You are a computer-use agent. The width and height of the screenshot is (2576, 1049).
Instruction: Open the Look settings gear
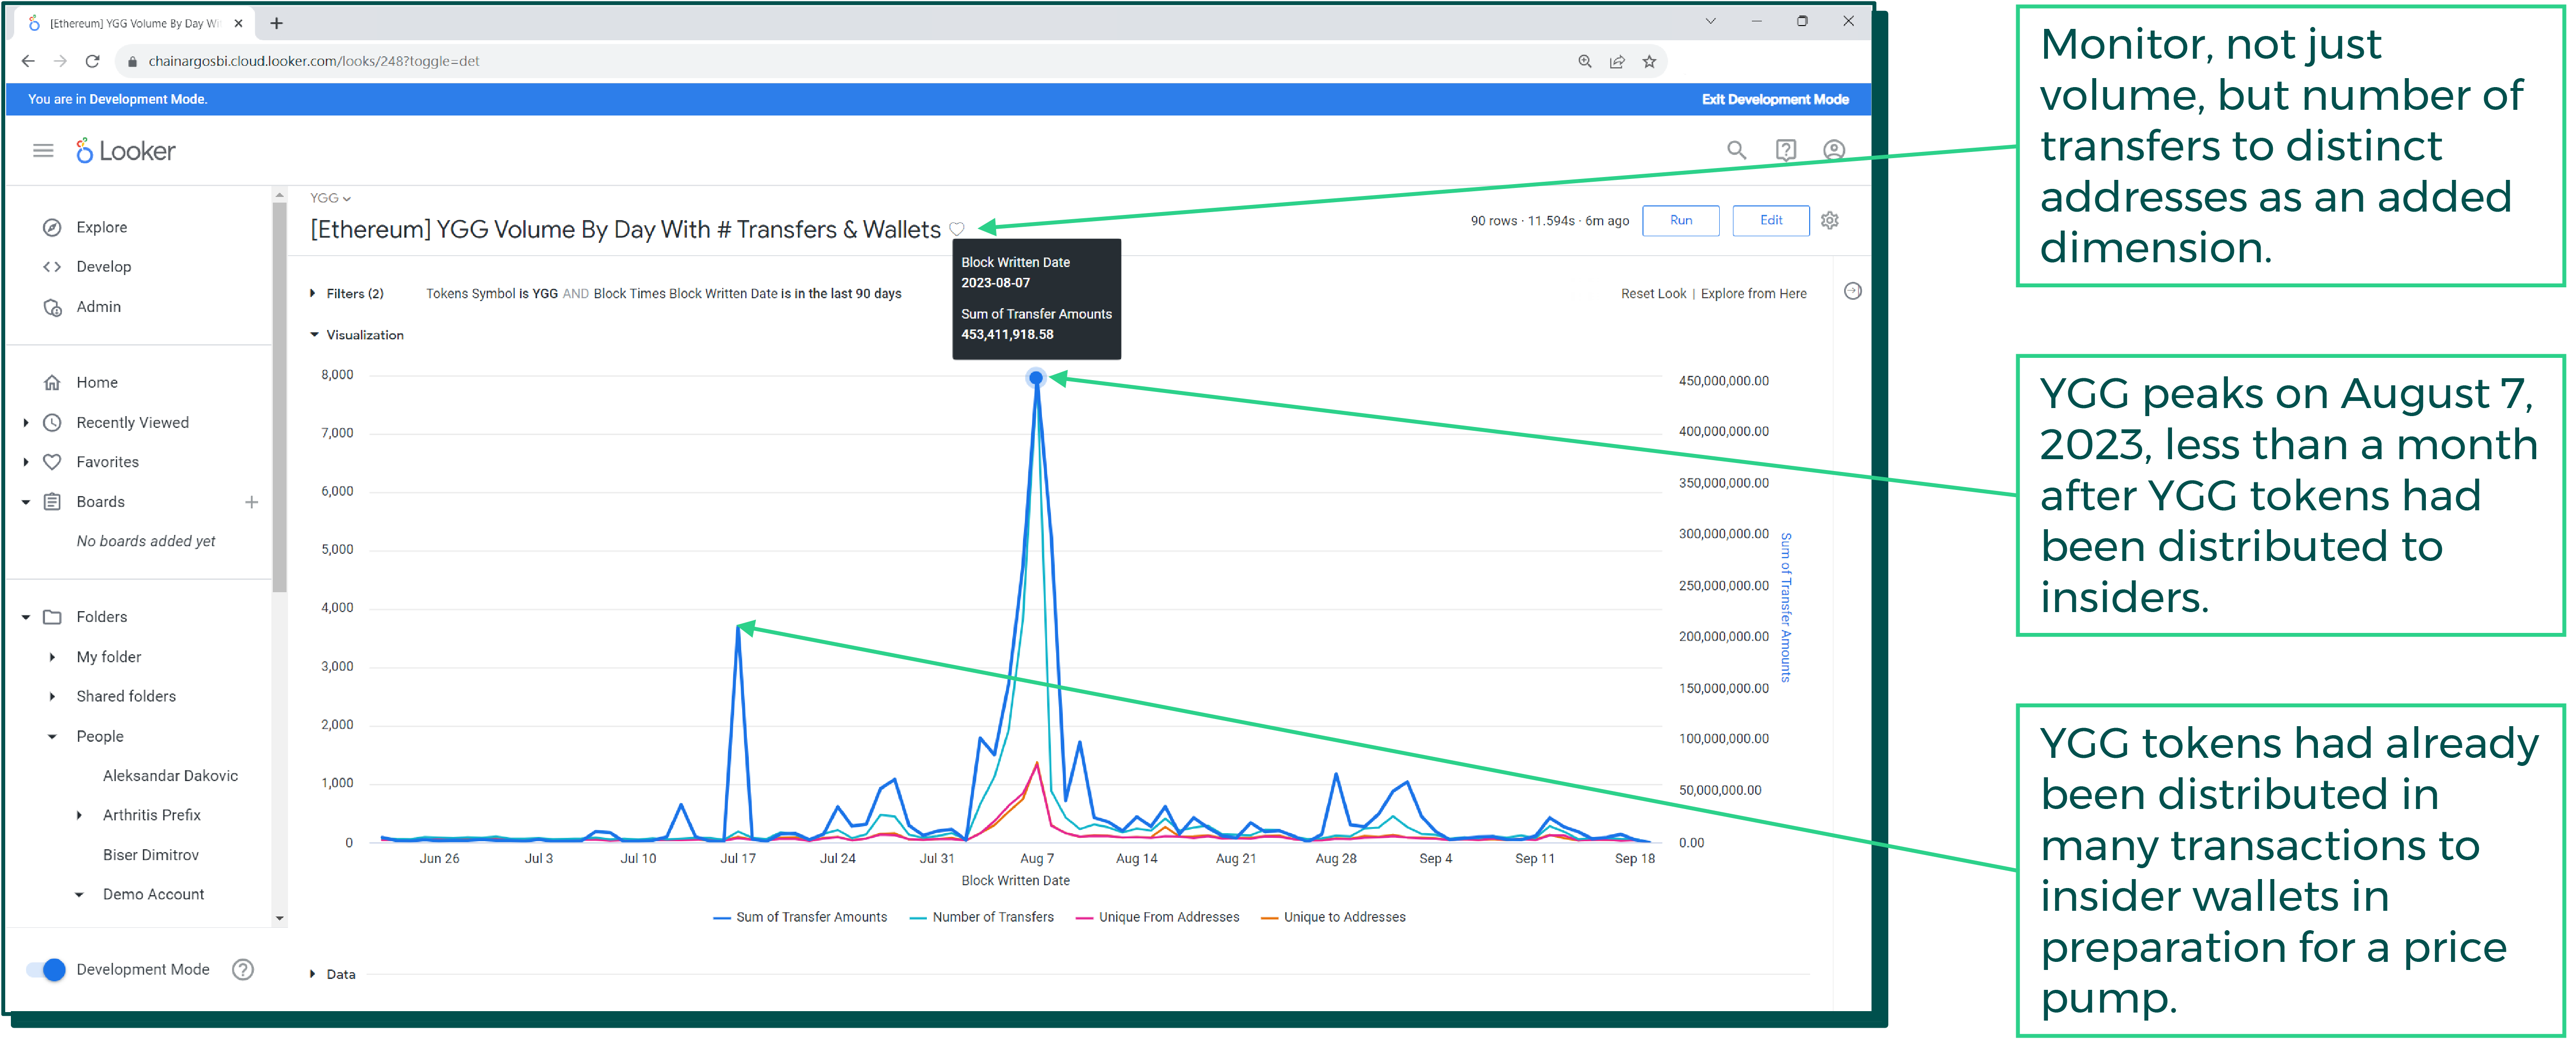pos(1829,221)
